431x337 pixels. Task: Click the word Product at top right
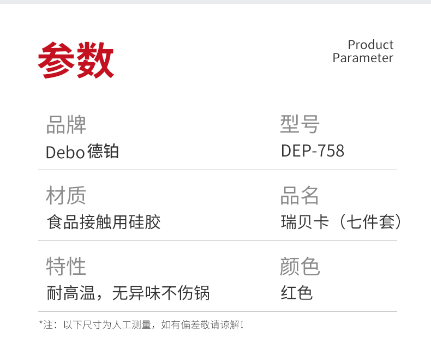click(x=370, y=45)
